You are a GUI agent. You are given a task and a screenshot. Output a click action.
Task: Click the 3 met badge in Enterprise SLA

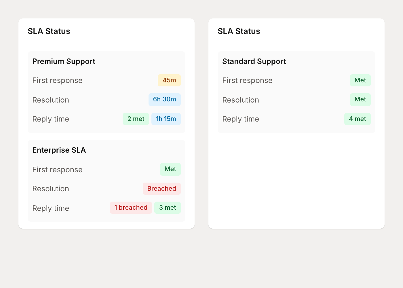[167, 207]
